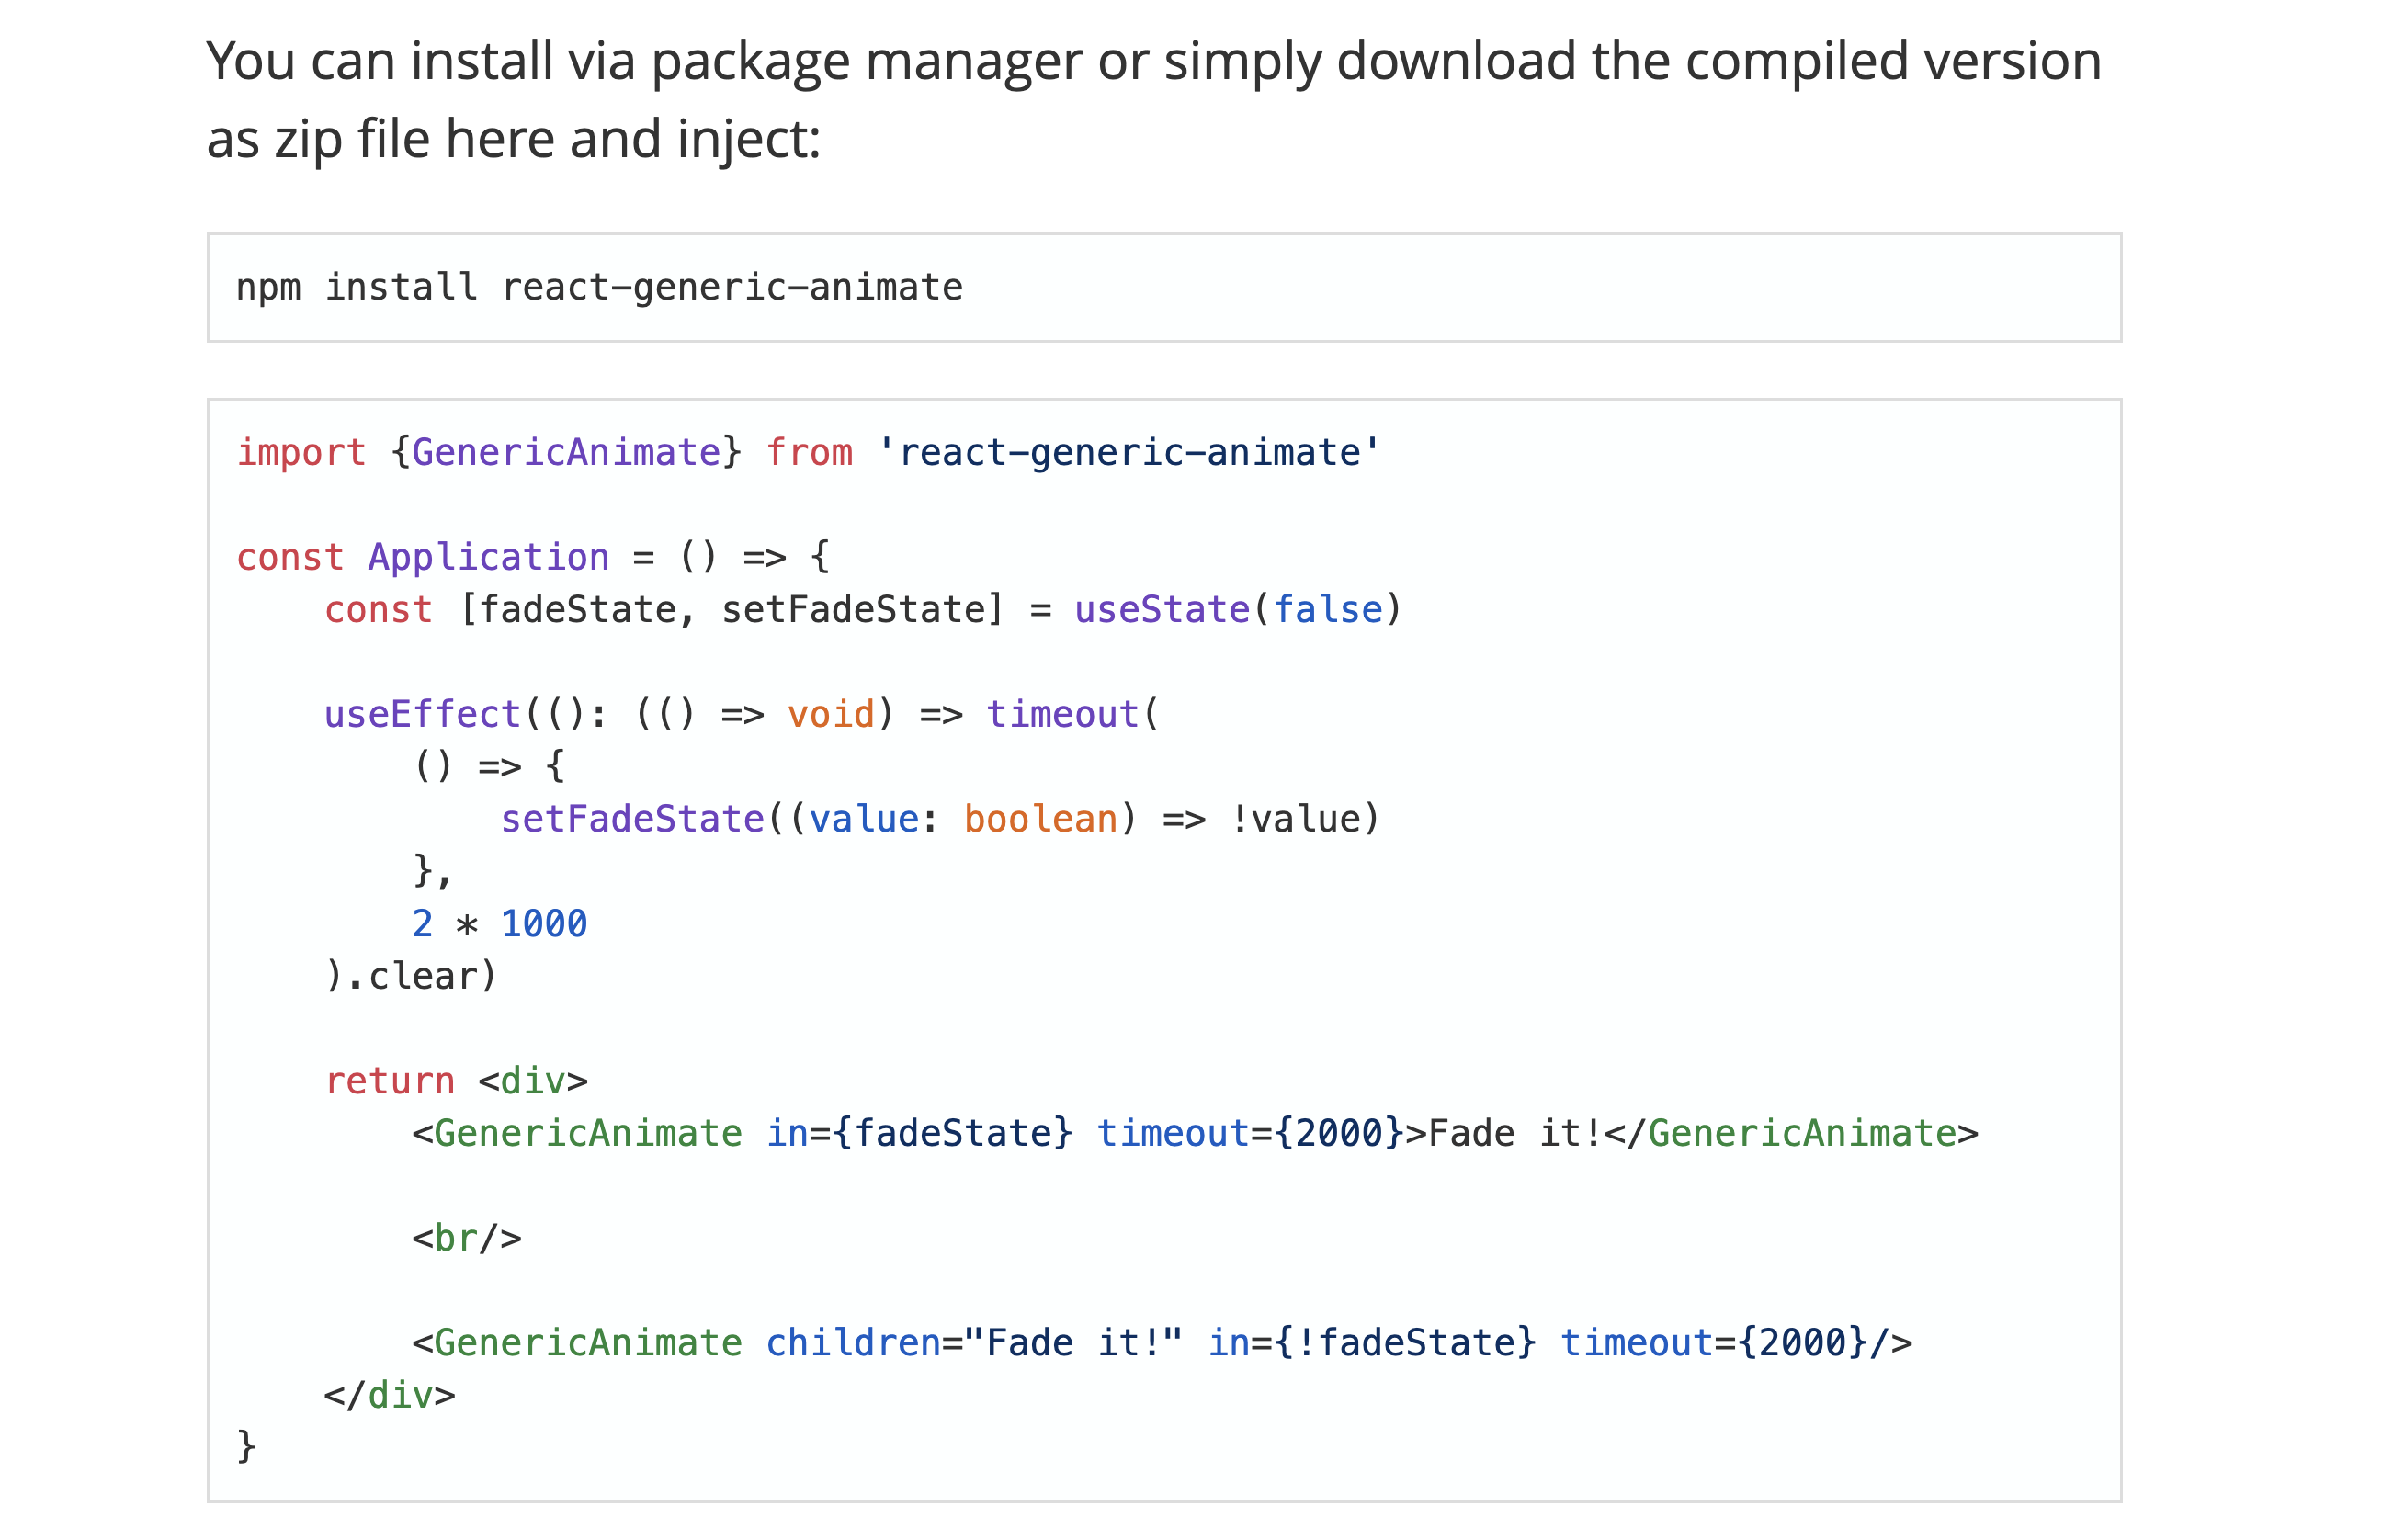2382x1540 pixels.
Task: Click children="Fade it!" attribute
Action: 974,1343
